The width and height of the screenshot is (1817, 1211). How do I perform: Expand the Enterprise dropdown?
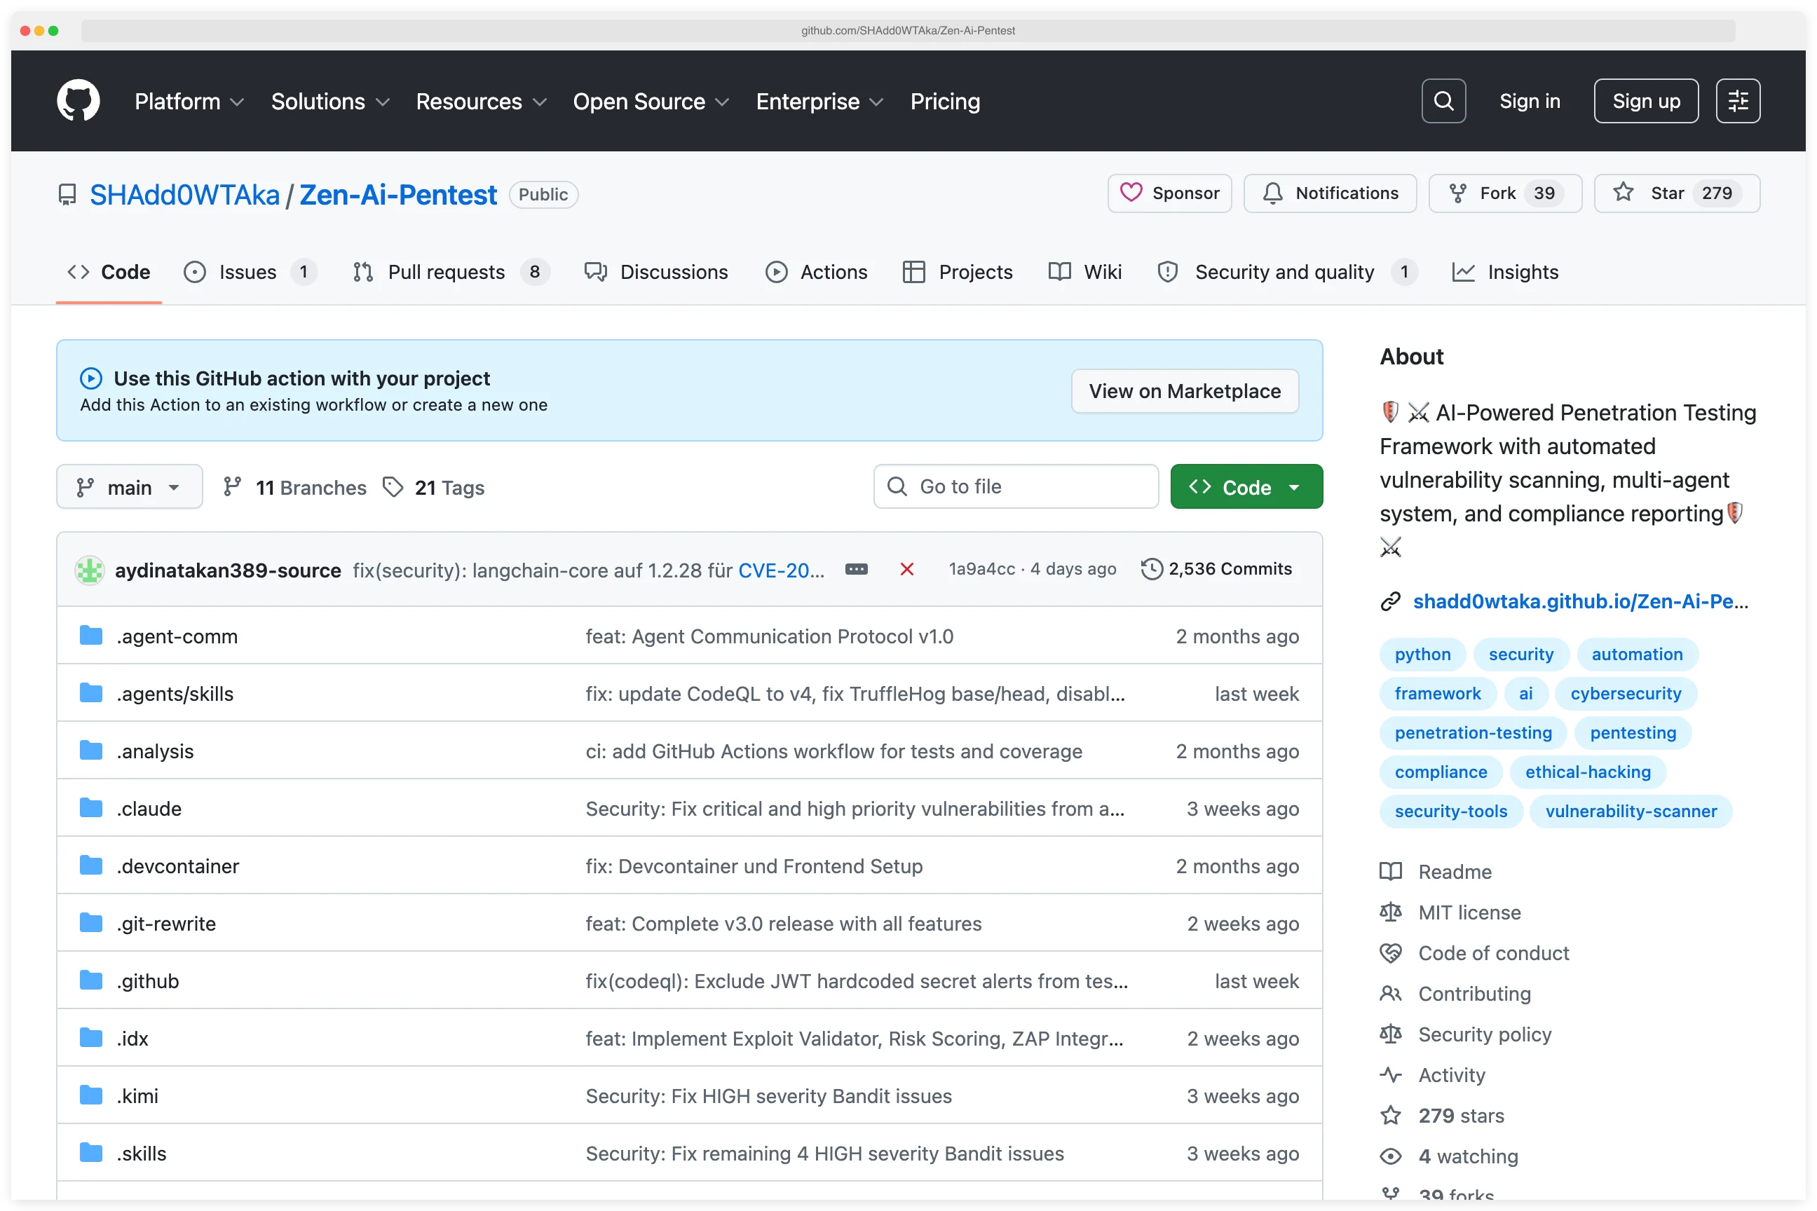[819, 101]
